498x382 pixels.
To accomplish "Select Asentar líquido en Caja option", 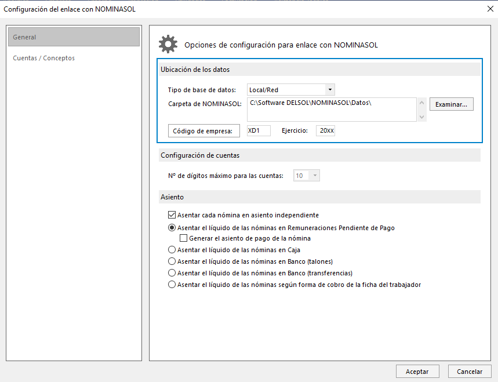I will (172, 250).
